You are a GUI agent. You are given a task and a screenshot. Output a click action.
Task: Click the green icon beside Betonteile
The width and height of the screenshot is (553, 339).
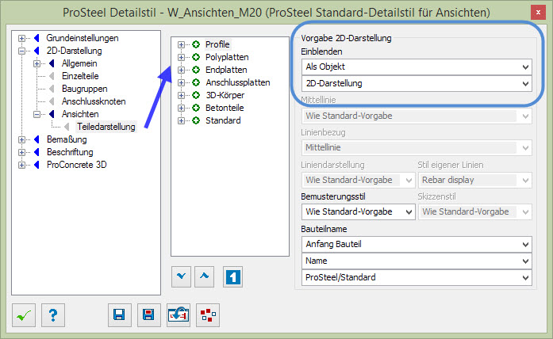(x=196, y=108)
